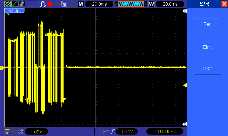Click the CSV export button
The height and width of the screenshot is (136, 228).
(x=207, y=69)
